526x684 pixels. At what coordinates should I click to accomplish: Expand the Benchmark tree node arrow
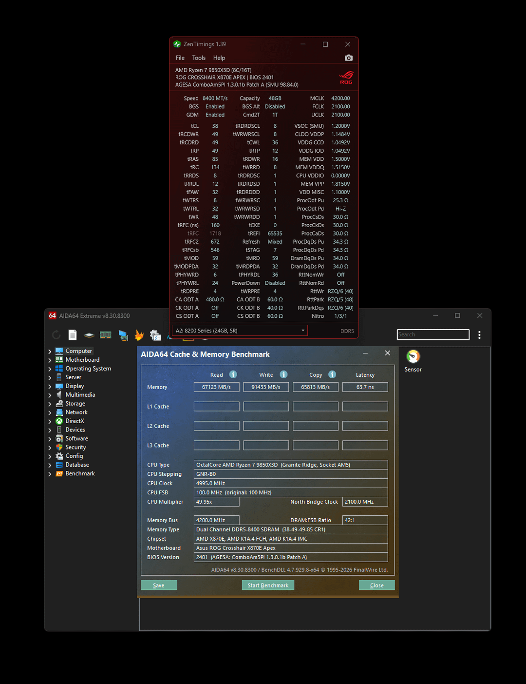coord(50,474)
